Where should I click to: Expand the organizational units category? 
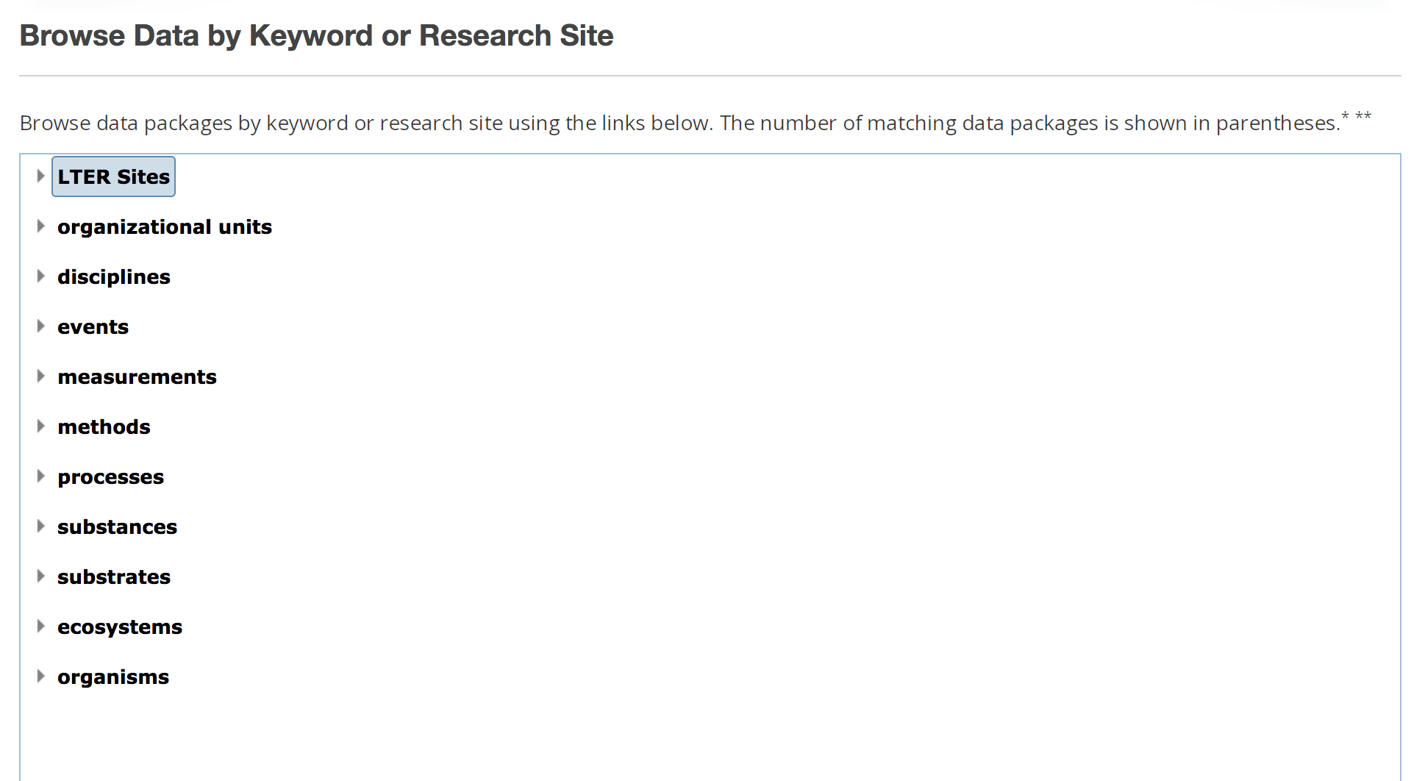coord(40,227)
